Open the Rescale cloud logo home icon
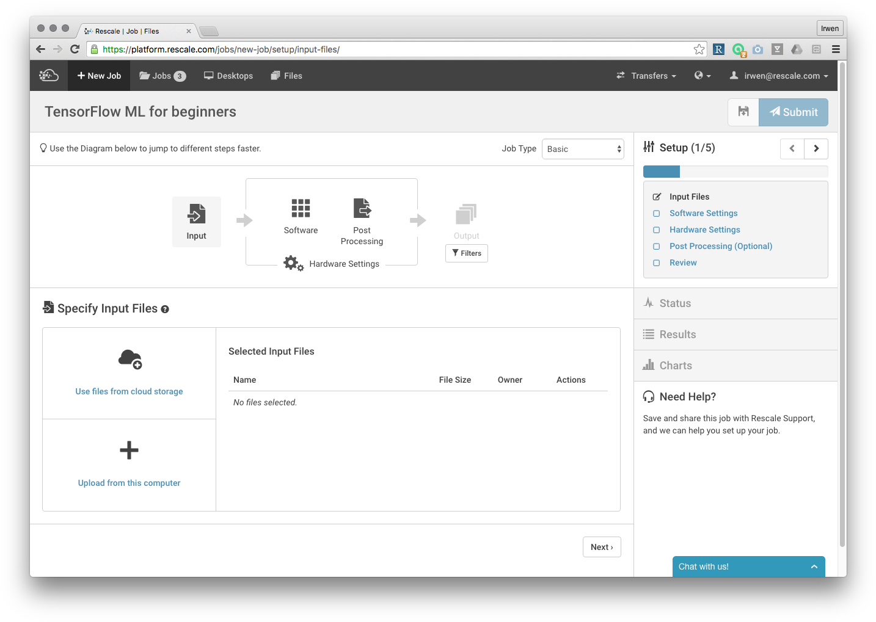 [x=48, y=75]
